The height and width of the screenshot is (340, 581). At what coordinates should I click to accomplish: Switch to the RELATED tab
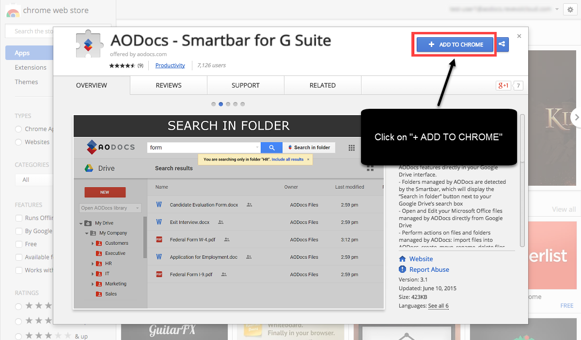(323, 86)
